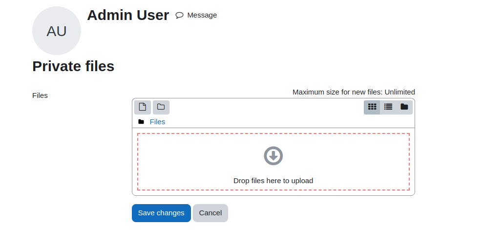Image resolution: width=503 pixels, height=246 pixels.
Task: Click the maximum size Unlimited notice
Action: [354, 92]
